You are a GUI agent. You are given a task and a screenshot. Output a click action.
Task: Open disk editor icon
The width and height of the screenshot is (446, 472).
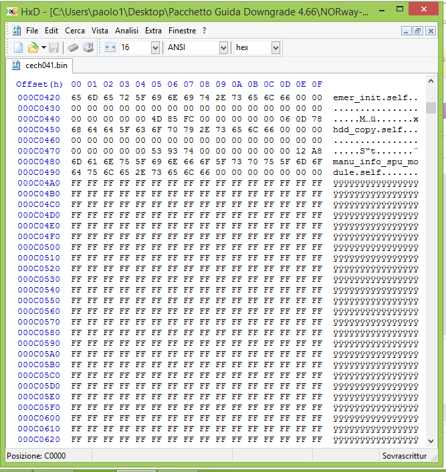[x=88, y=47]
